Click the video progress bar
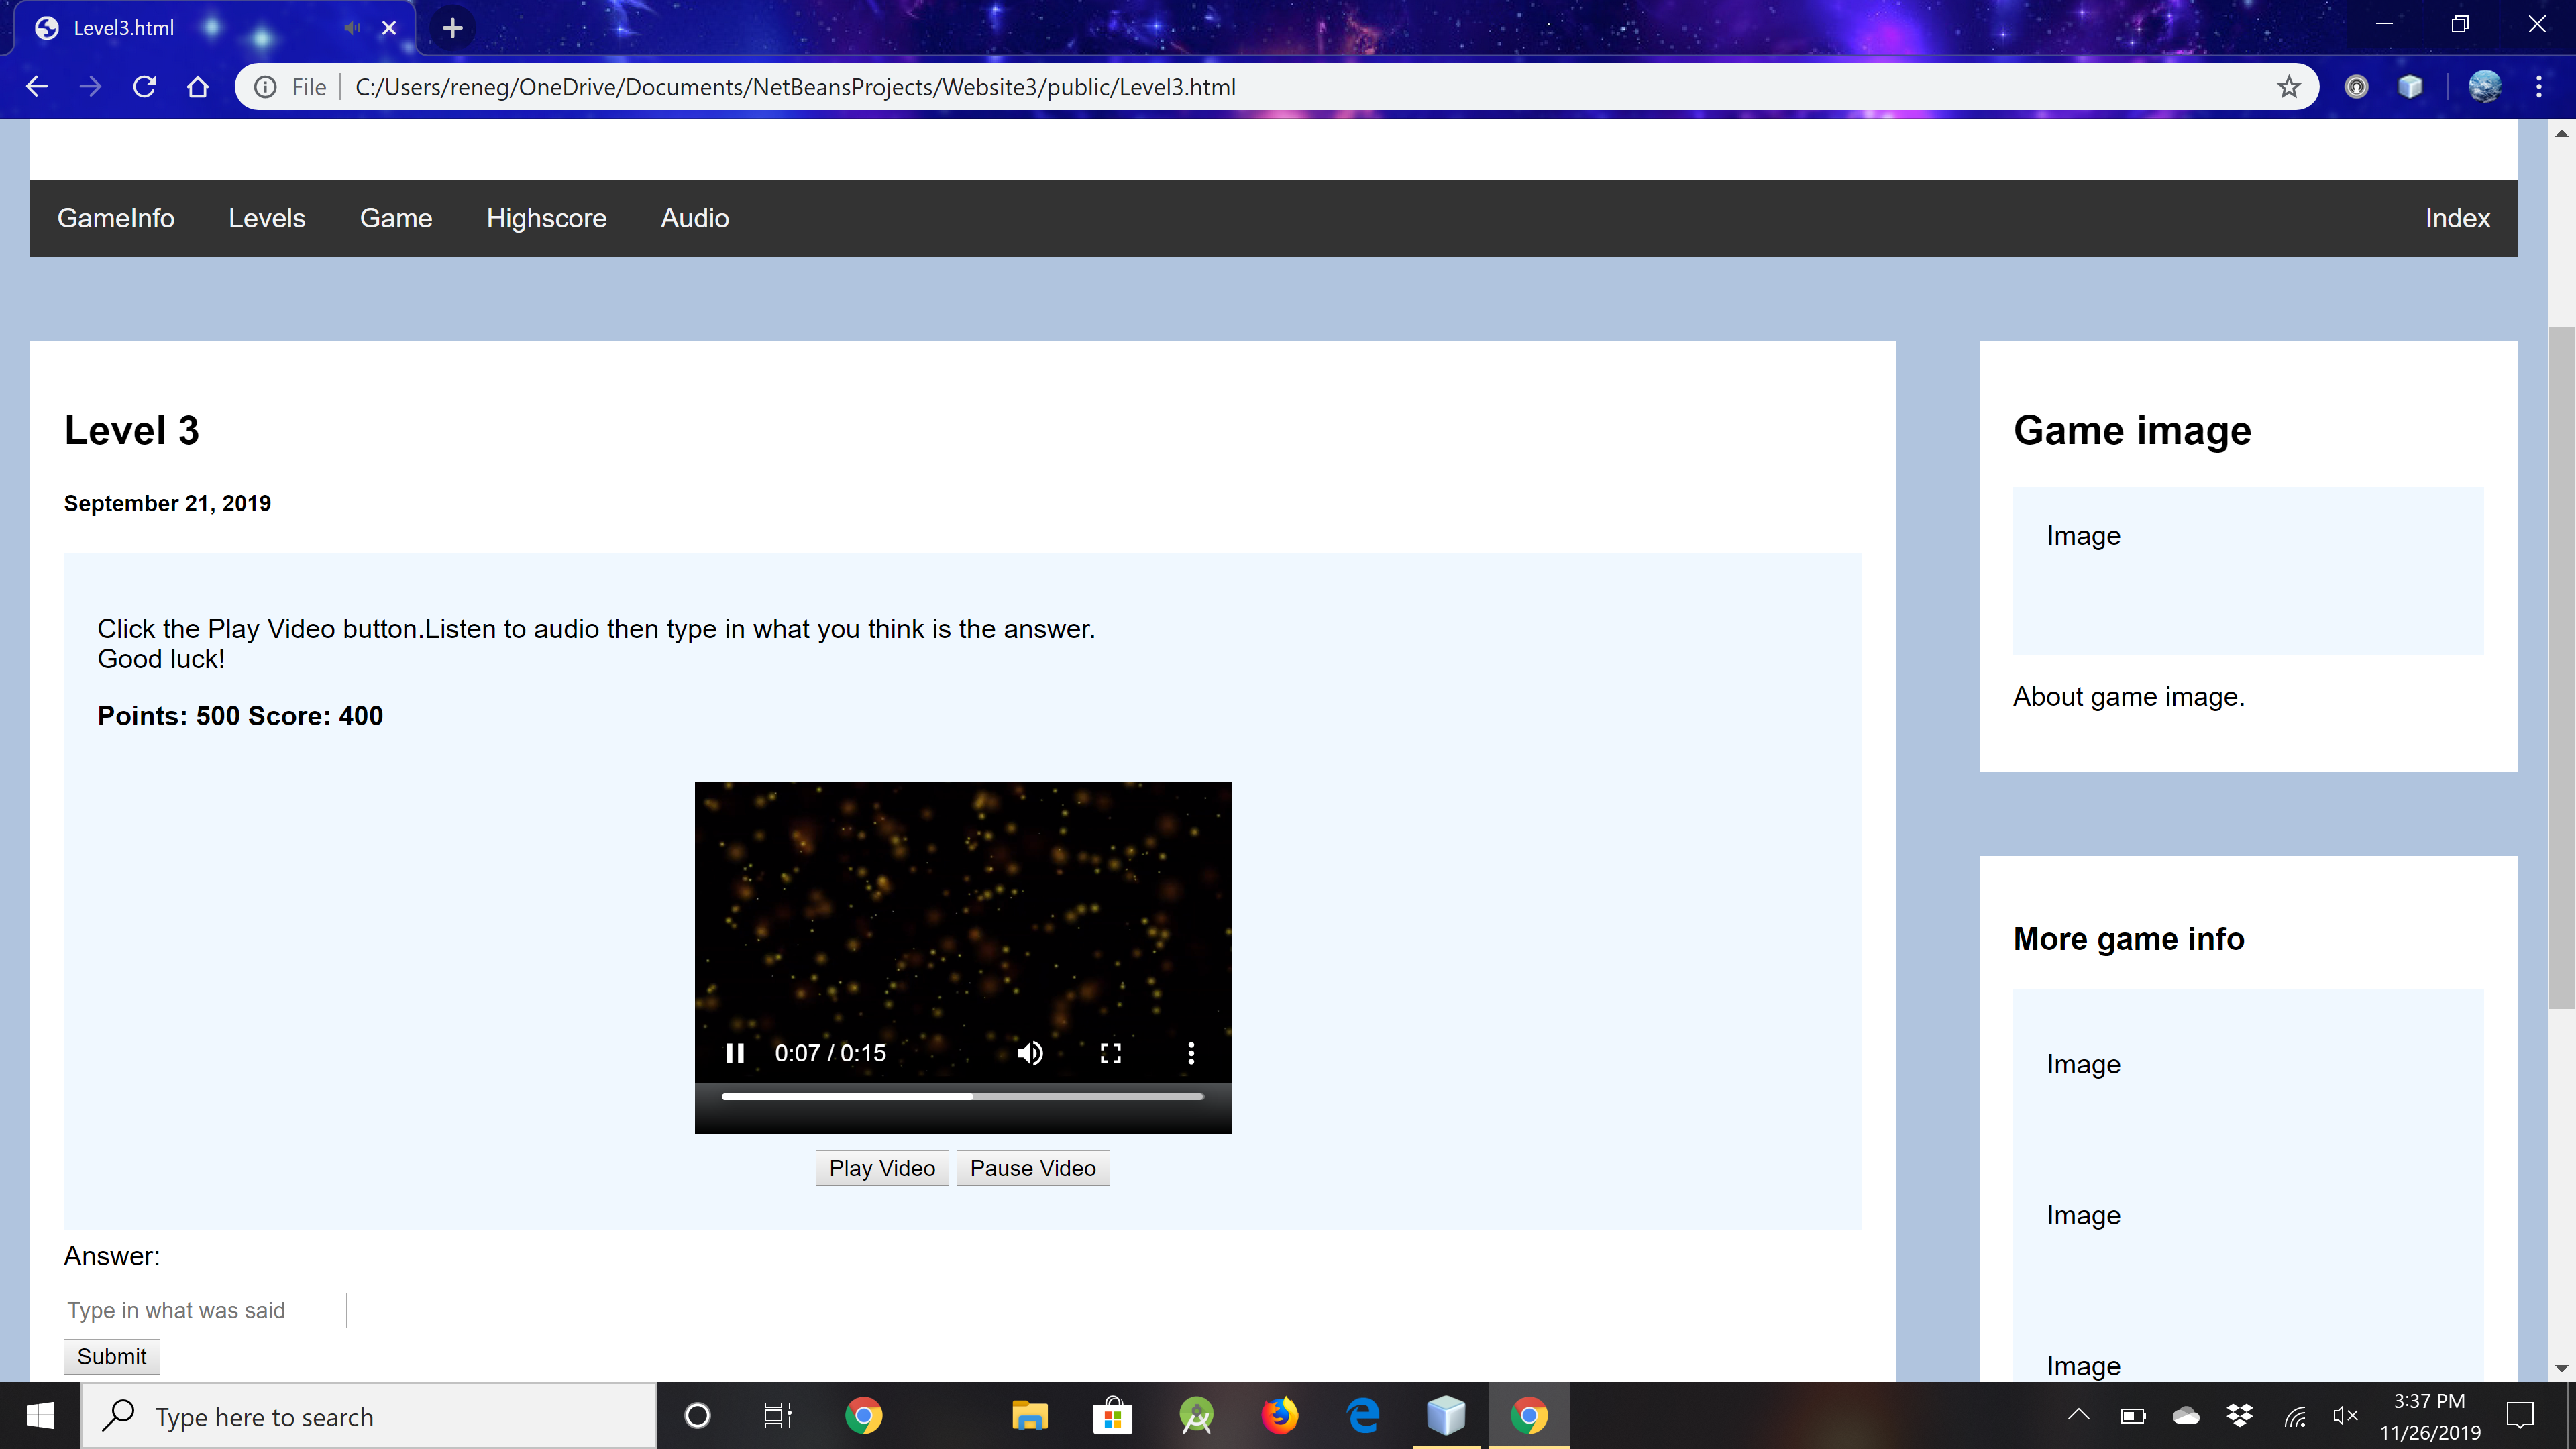The image size is (2576, 1449). (962, 1097)
